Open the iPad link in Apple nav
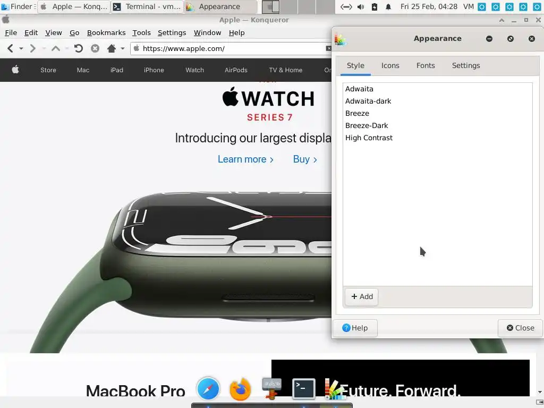This screenshot has width=544, height=408. coord(116,70)
